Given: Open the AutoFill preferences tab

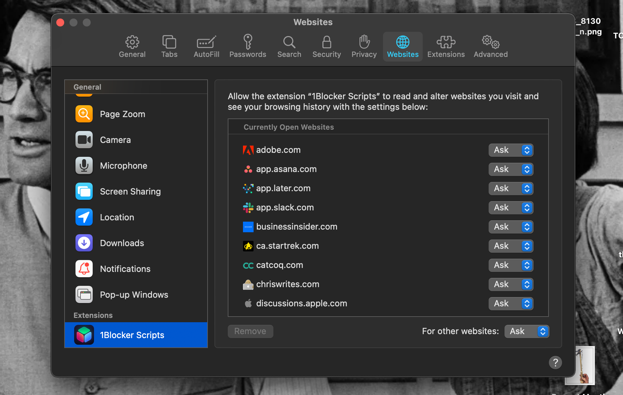Looking at the screenshot, I should [x=206, y=47].
